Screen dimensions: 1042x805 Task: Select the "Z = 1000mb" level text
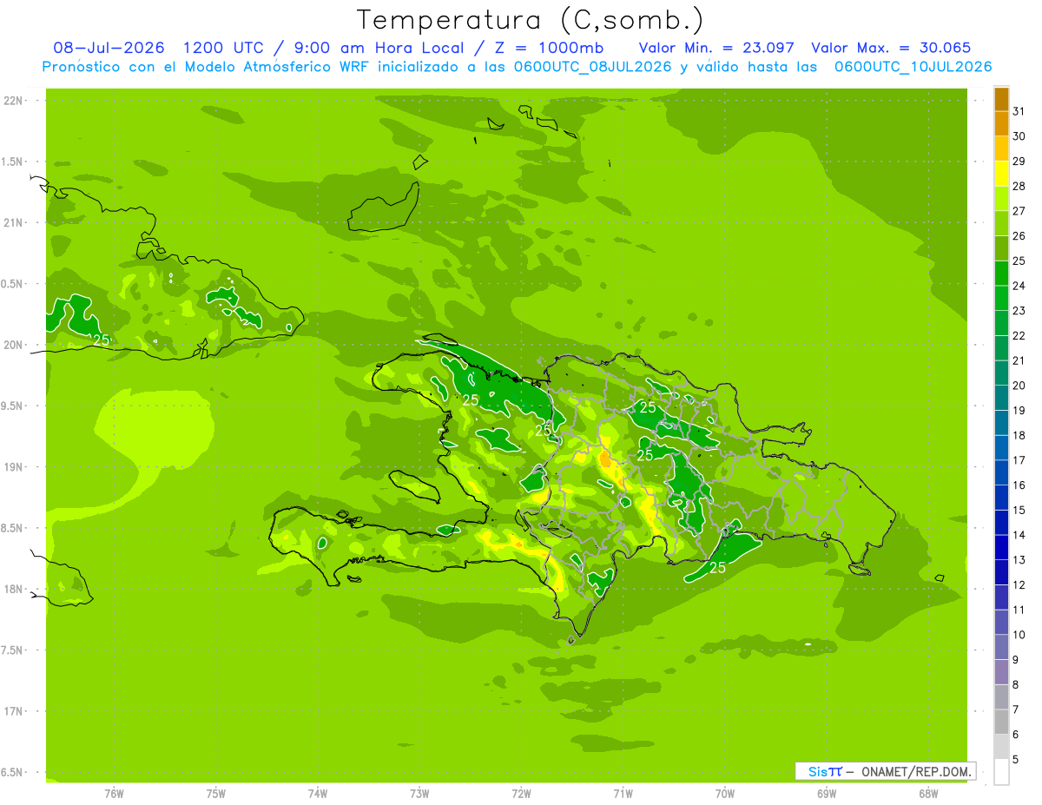(550, 48)
